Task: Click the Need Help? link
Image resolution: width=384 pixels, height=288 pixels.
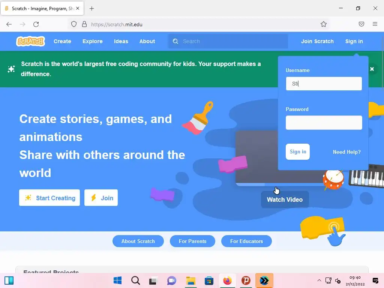Action: pos(347,152)
